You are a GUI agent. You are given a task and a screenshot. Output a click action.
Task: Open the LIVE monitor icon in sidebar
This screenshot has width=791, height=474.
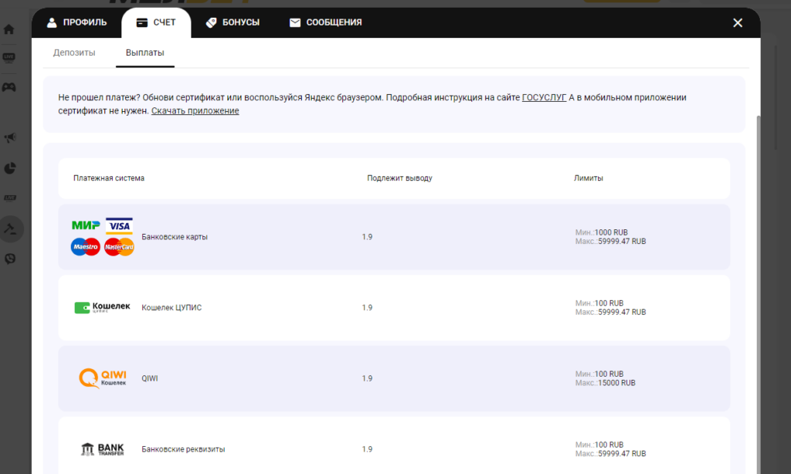[9, 57]
